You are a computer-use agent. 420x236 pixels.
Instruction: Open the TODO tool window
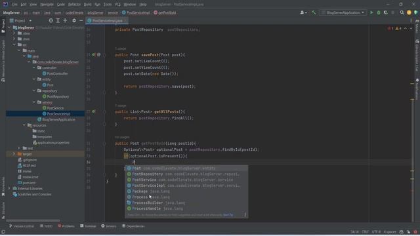point(46,226)
